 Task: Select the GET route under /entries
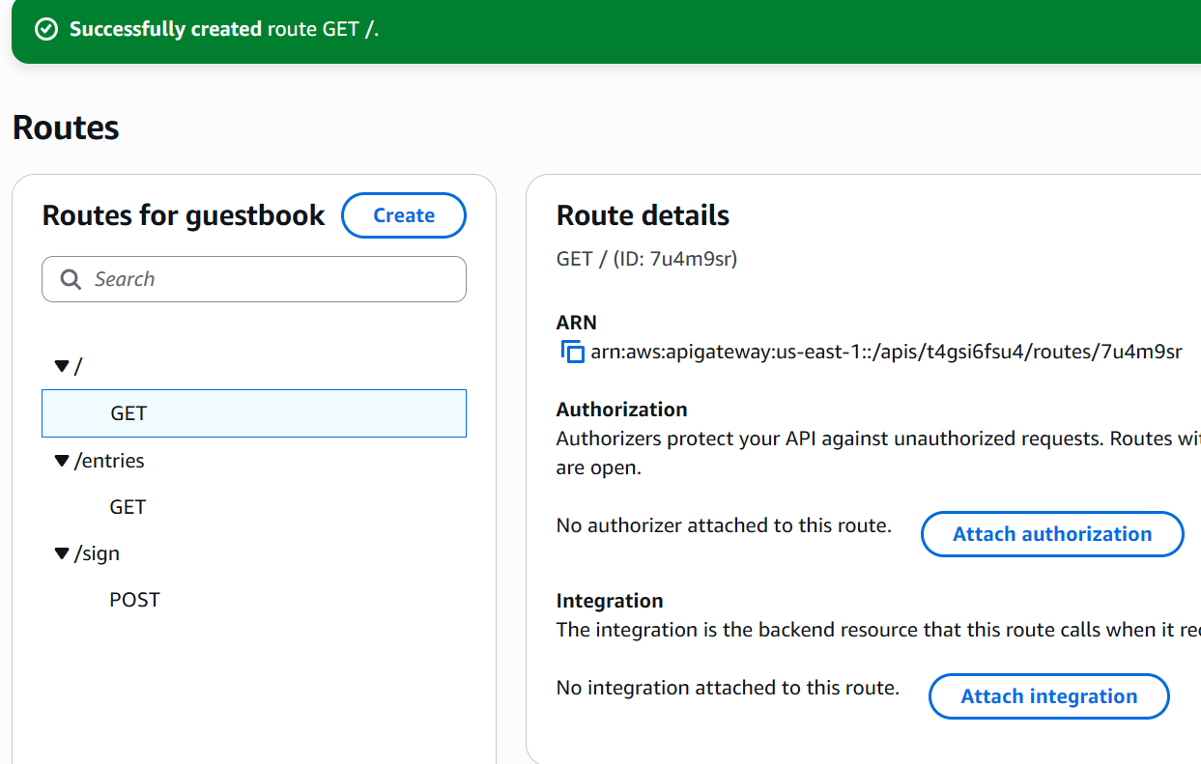pos(128,507)
